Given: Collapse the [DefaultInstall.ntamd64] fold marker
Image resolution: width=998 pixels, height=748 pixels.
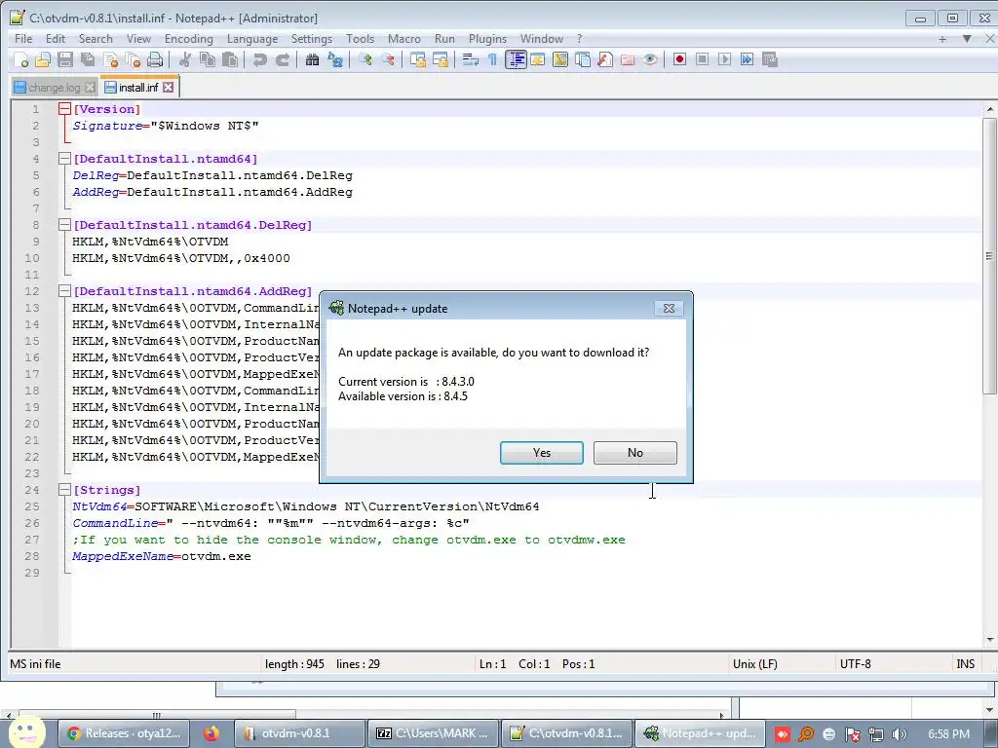Looking at the screenshot, I should click(x=64, y=159).
